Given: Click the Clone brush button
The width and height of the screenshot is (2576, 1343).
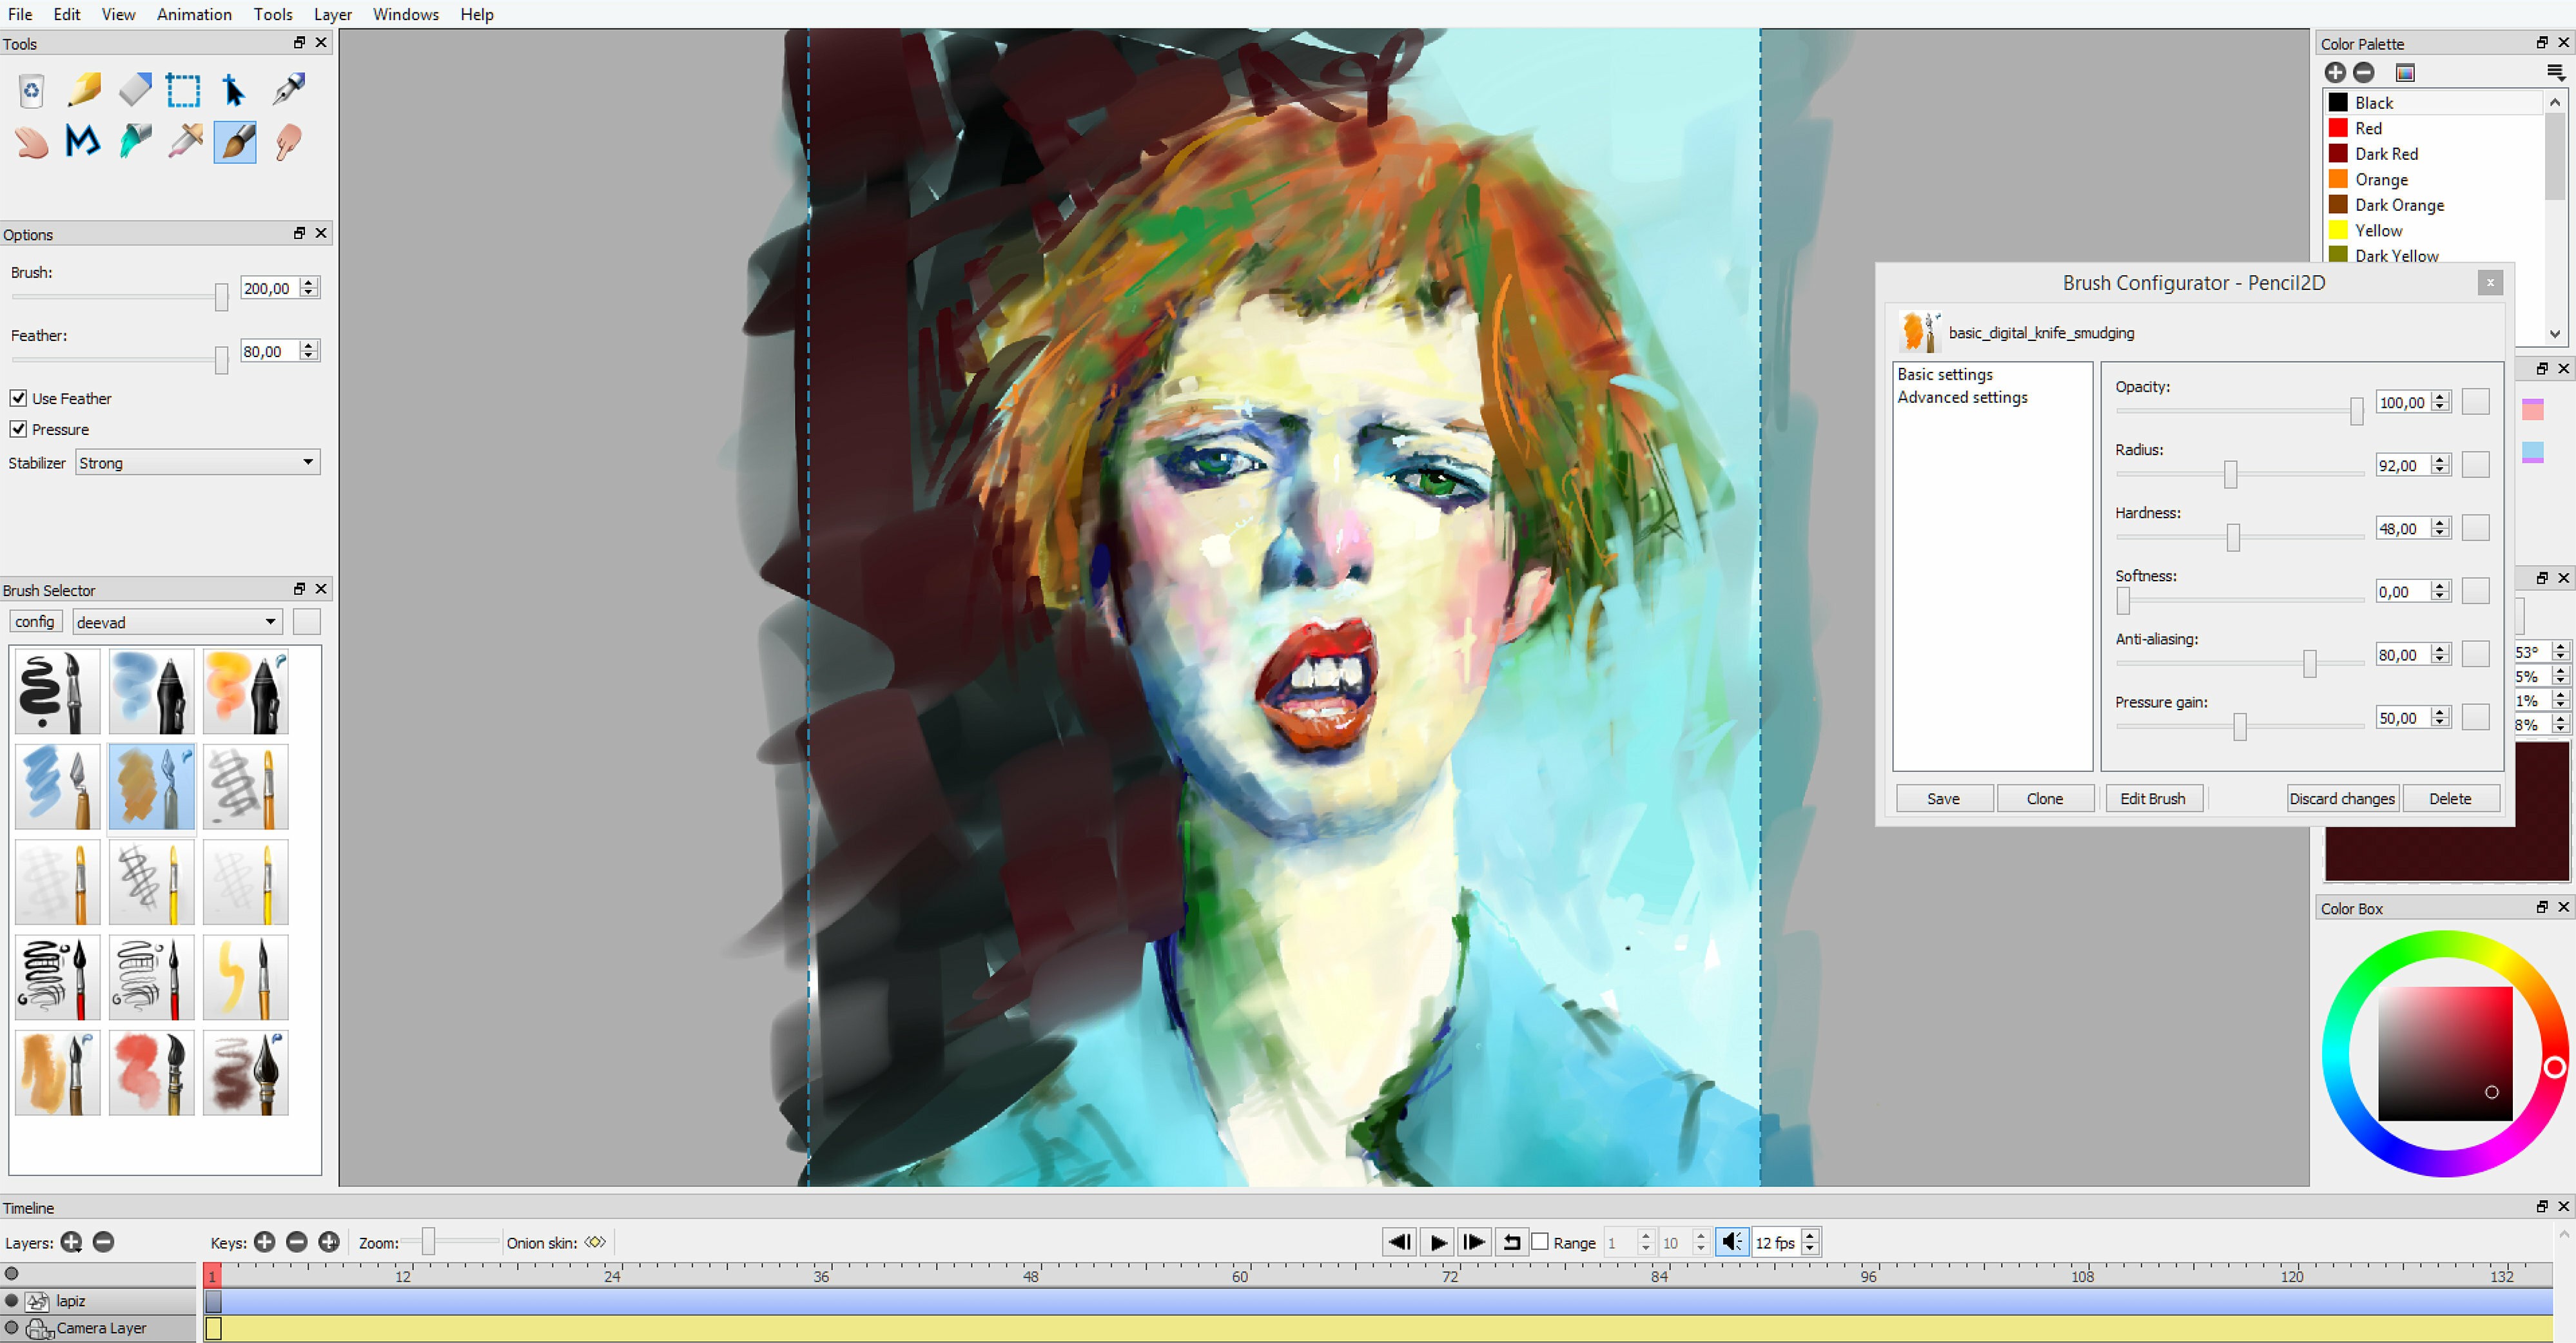Looking at the screenshot, I should 2044,798.
